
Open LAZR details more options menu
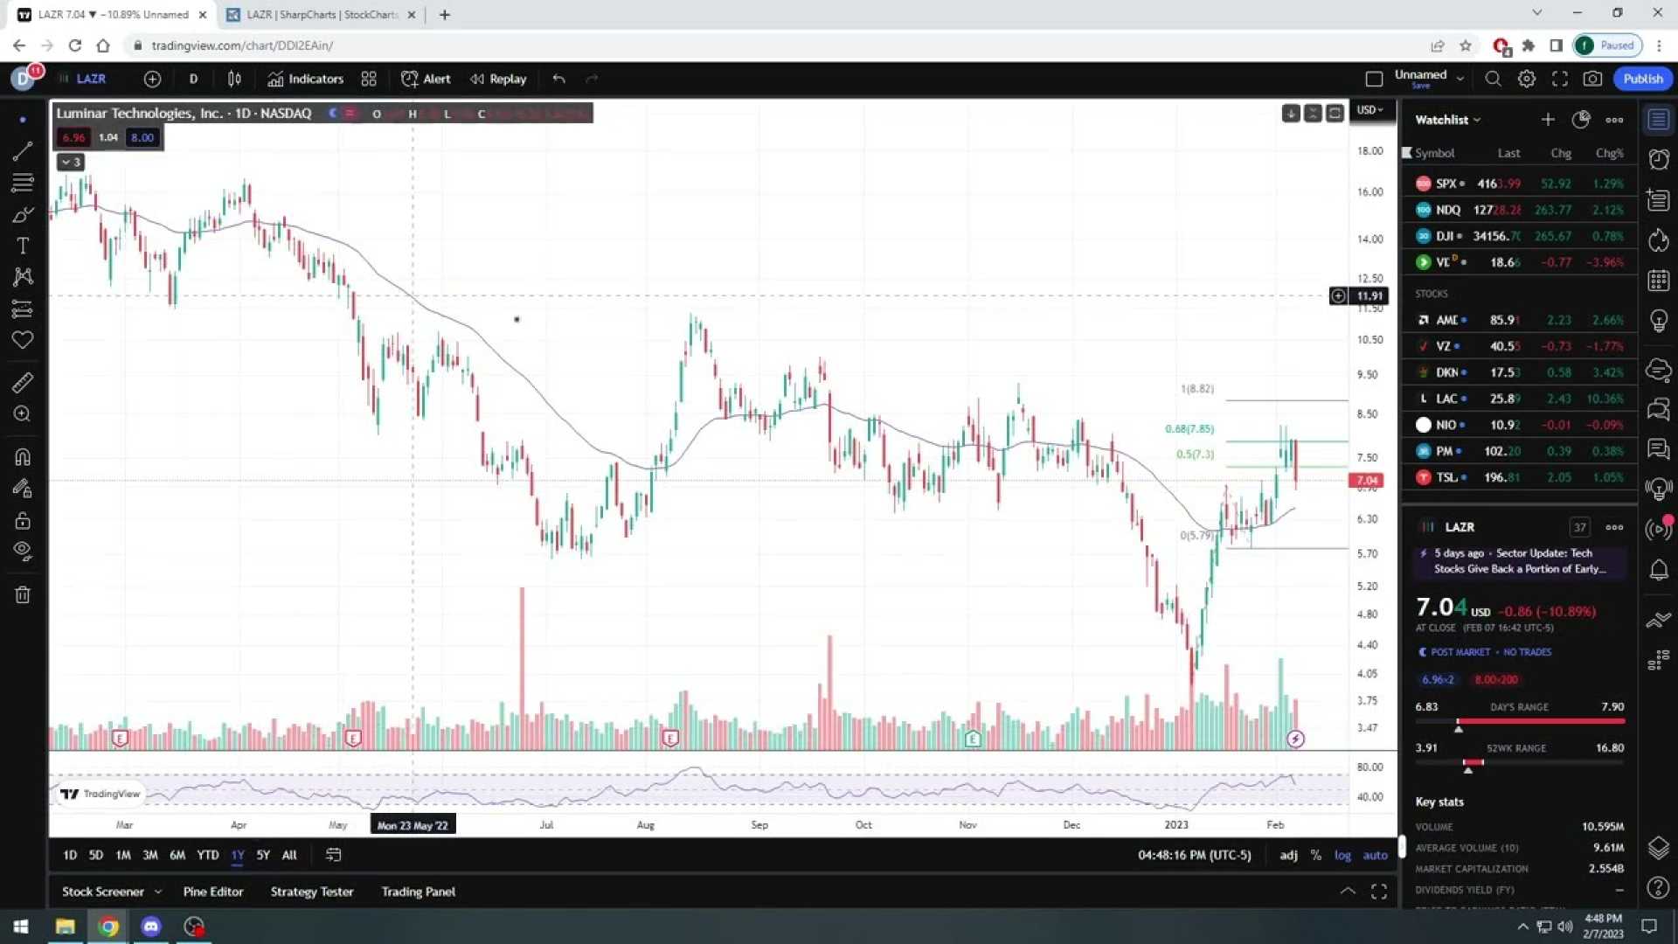[x=1614, y=527]
